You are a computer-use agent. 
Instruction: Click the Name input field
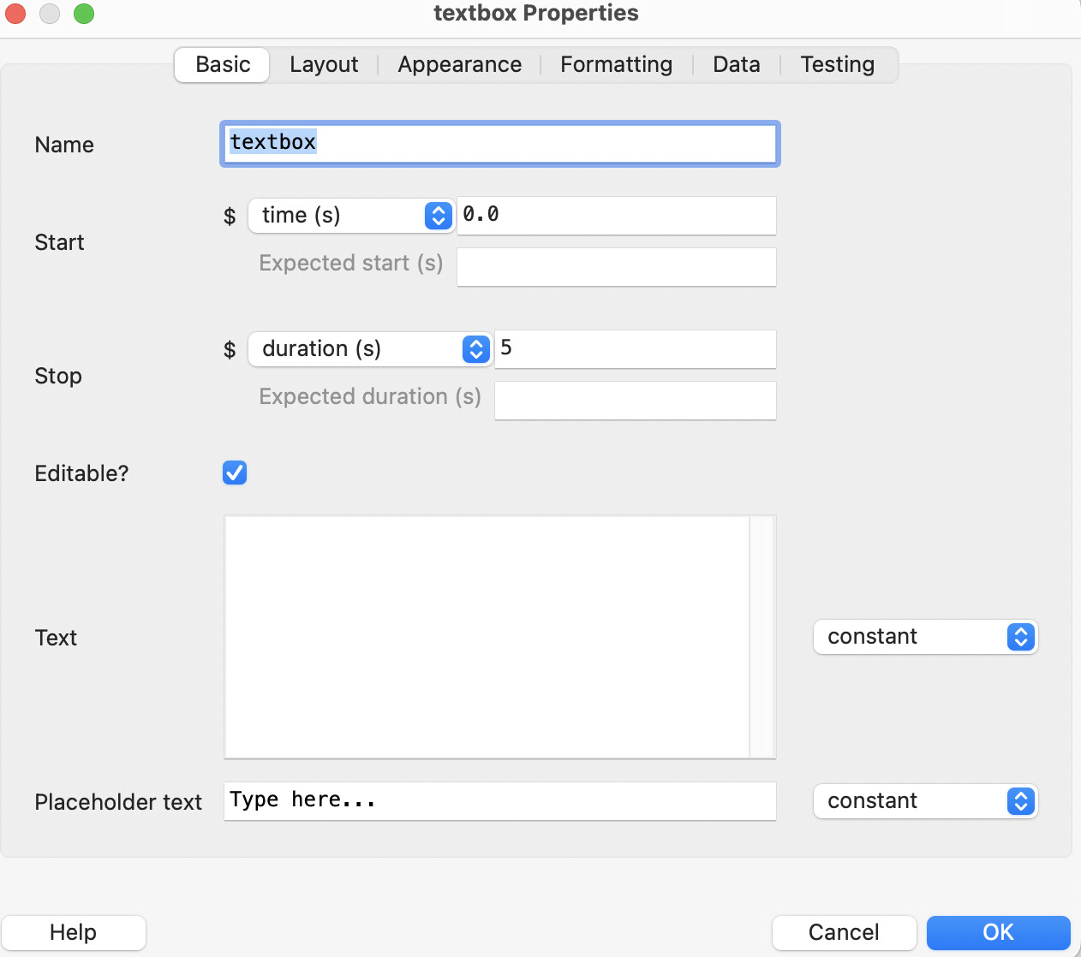pyautogui.click(x=499, y=143)
